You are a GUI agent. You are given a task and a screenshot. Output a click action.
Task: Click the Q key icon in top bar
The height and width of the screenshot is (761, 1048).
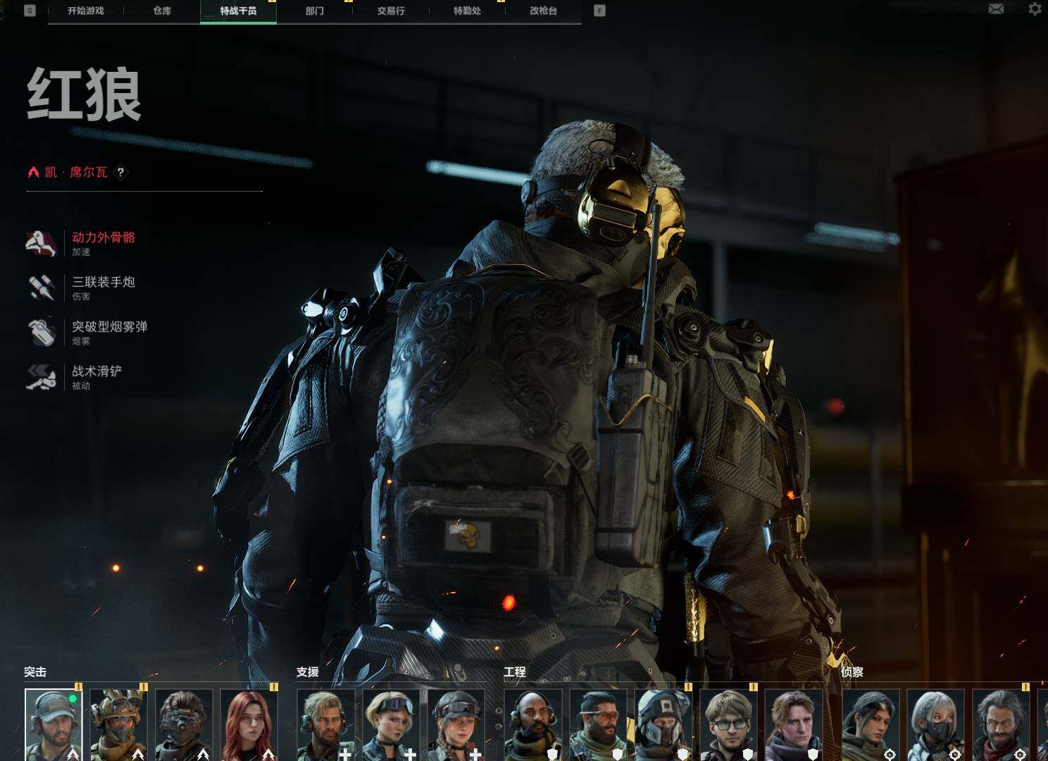[x=30, y=11]
